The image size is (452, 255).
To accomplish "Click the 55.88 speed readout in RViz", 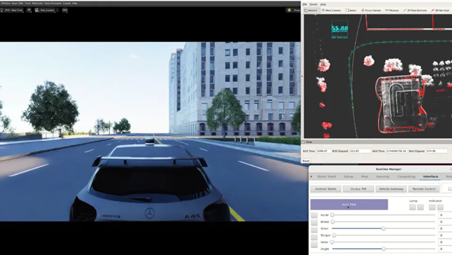I will [x=339, y=28].
